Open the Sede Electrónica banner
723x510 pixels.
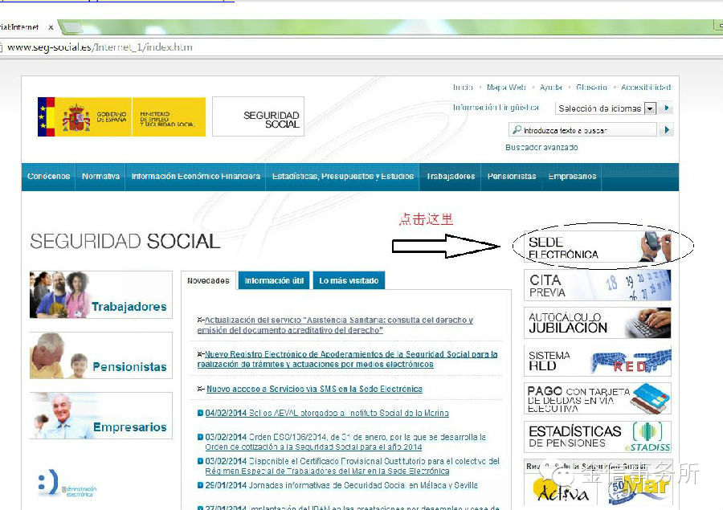click(598, 247)
